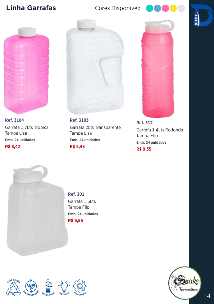The image size is (214, 304).
Task: Click the Ref. 3104 product reference
Action: pyautogui.click(x=14, y=120)
